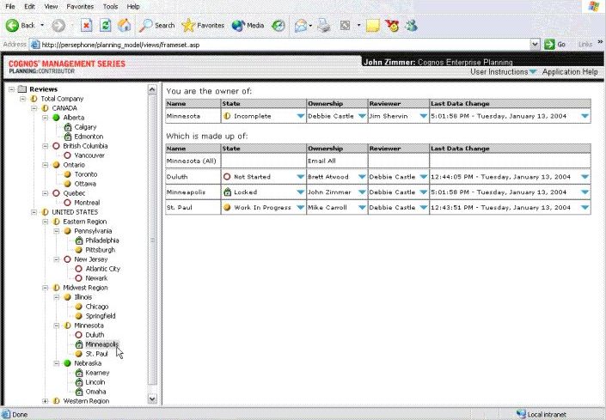The width and height of the screenshot is (606, 420).
Task: Open the Tools menu
Action: 110,7
